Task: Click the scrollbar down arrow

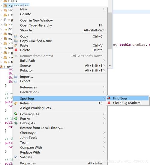Action: (x=110, y=65)
